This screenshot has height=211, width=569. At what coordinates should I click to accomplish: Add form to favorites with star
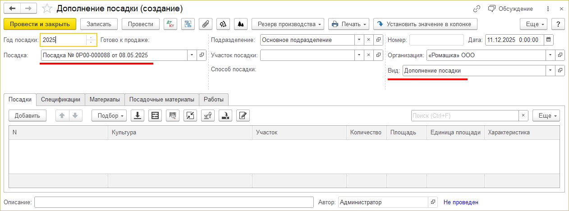(46, 9)
